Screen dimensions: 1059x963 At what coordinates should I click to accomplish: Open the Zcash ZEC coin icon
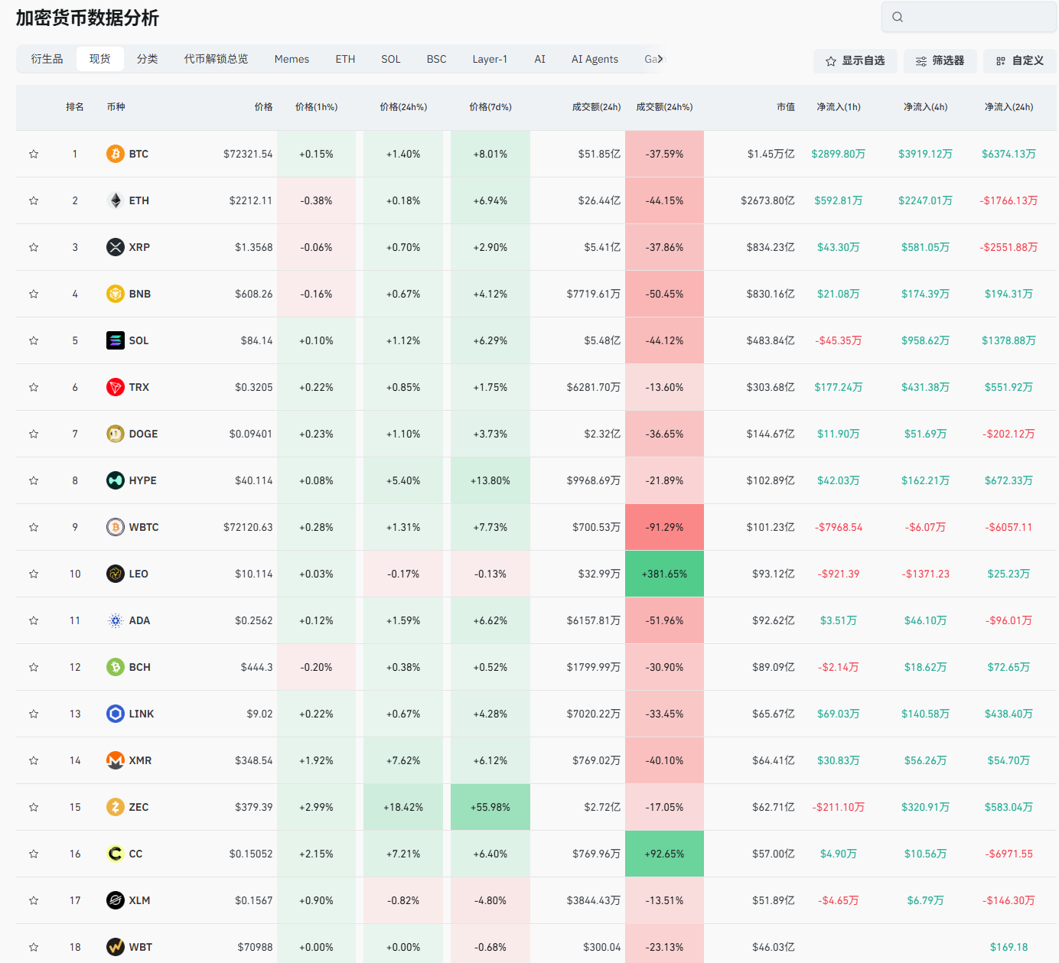click(x=115, y=807)
